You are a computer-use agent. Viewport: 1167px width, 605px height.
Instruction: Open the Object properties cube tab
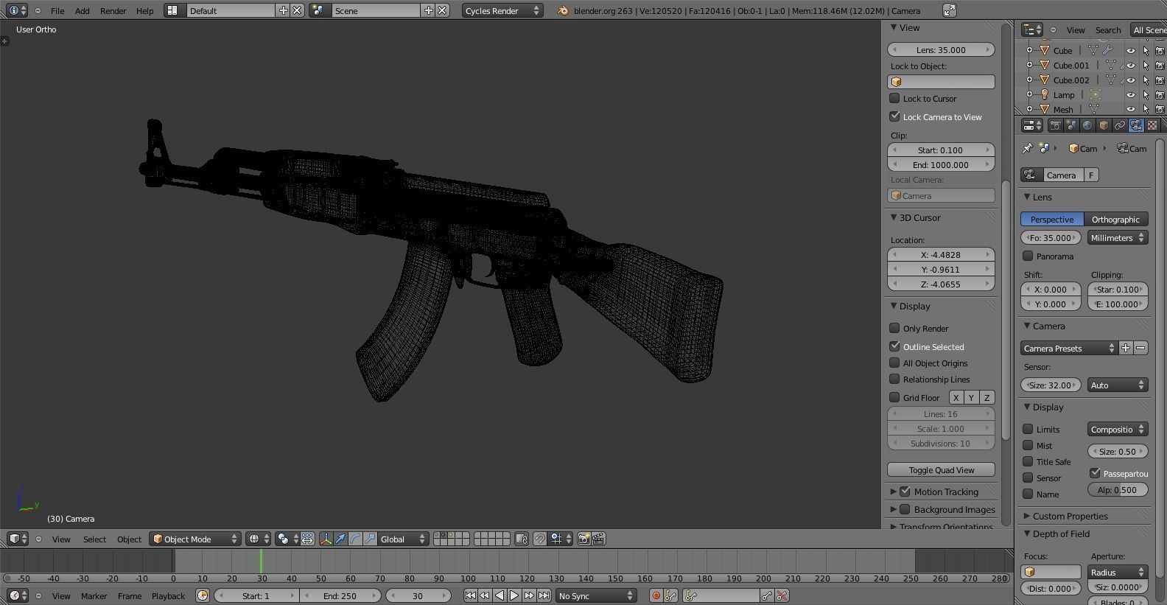(x=1104, y=125)
